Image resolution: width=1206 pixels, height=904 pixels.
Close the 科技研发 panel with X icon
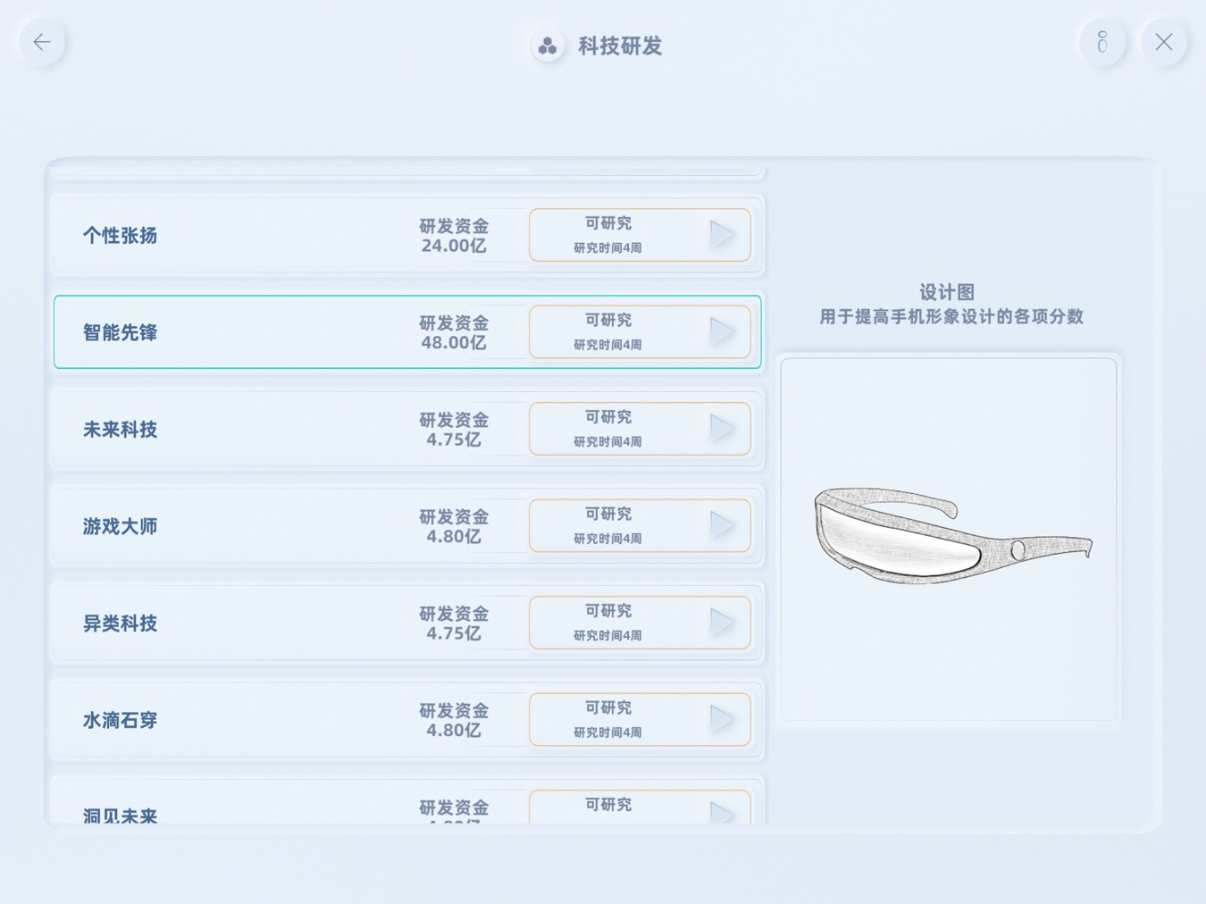click(1164, 42)
